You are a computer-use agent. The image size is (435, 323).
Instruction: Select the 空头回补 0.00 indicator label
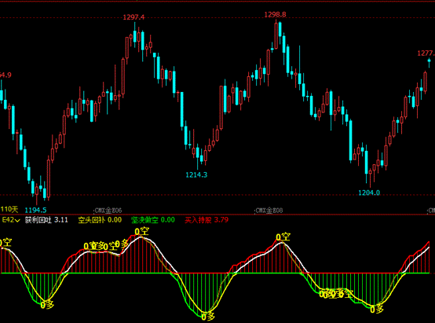(x=100, y=220)
